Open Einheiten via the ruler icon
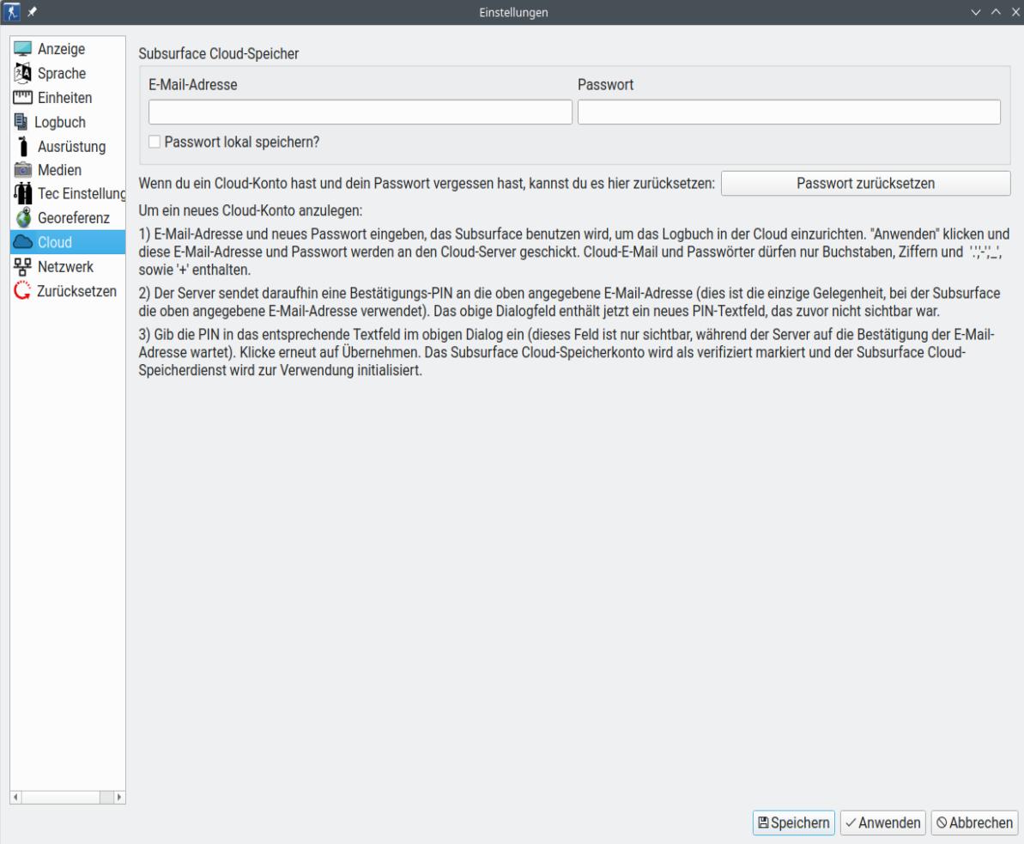 coord(22,98)
